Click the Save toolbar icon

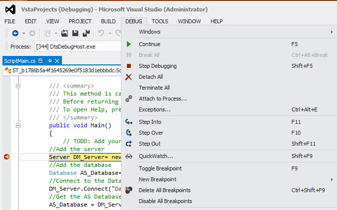pyautogui.click(x=75, y=33)
